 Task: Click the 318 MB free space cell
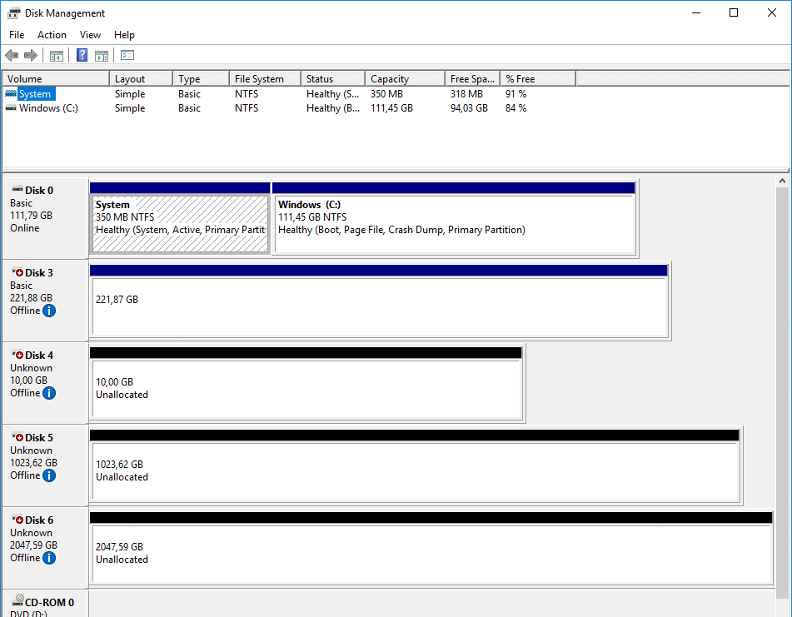pos(466,94)
